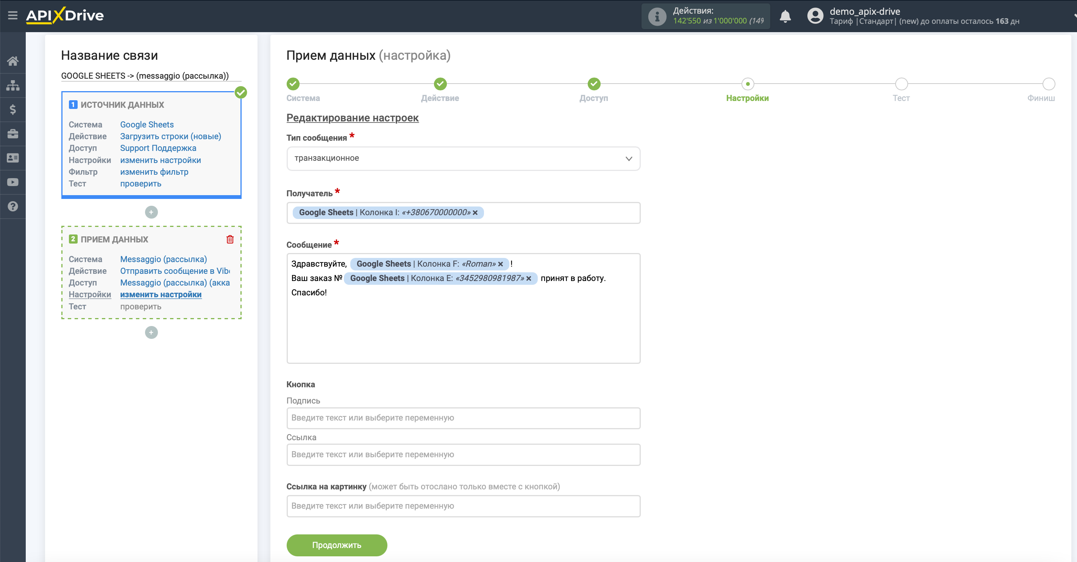
Task: Open the APIXDrive logo home page
Action: 65,16
